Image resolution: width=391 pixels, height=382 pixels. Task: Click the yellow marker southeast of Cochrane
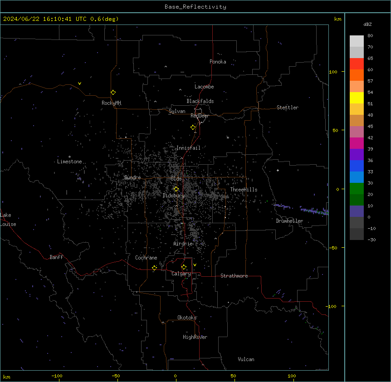tap(154, 268)
